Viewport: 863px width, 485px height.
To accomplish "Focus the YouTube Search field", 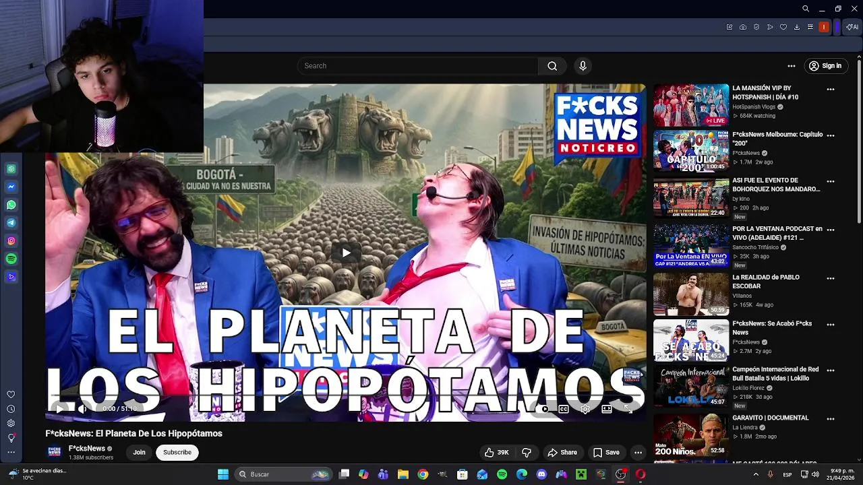I will click(x=417, y=66).
